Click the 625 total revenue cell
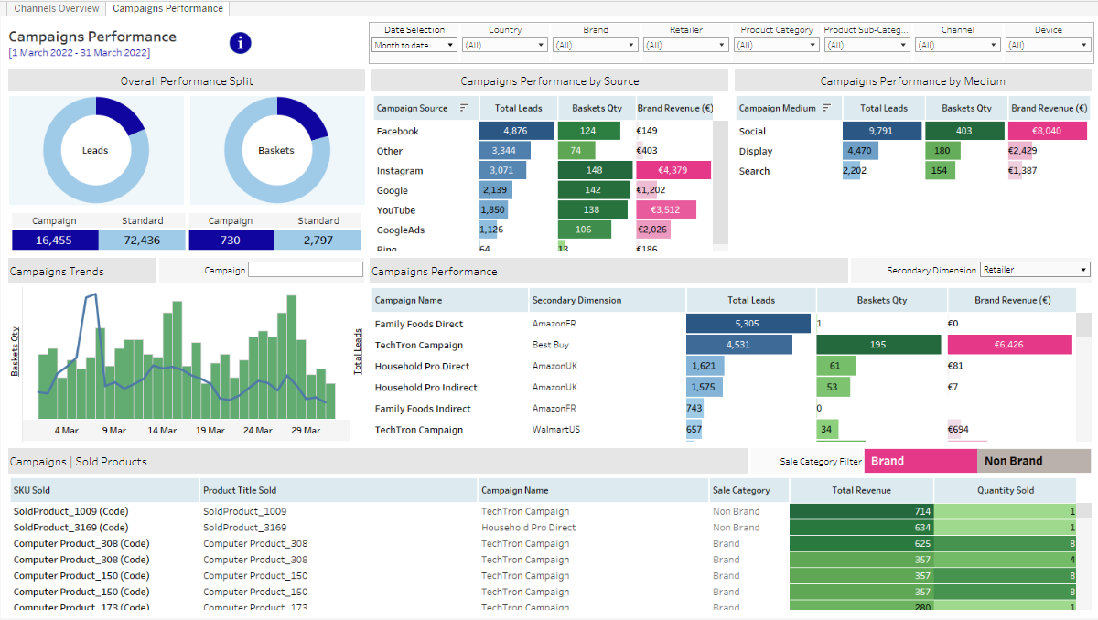This screenshot has width=1098, height=620. point(861,543)
